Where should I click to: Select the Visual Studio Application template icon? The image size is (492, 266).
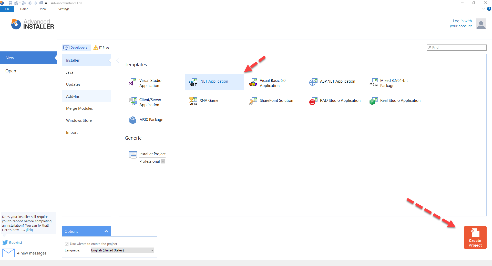(132, 82)
